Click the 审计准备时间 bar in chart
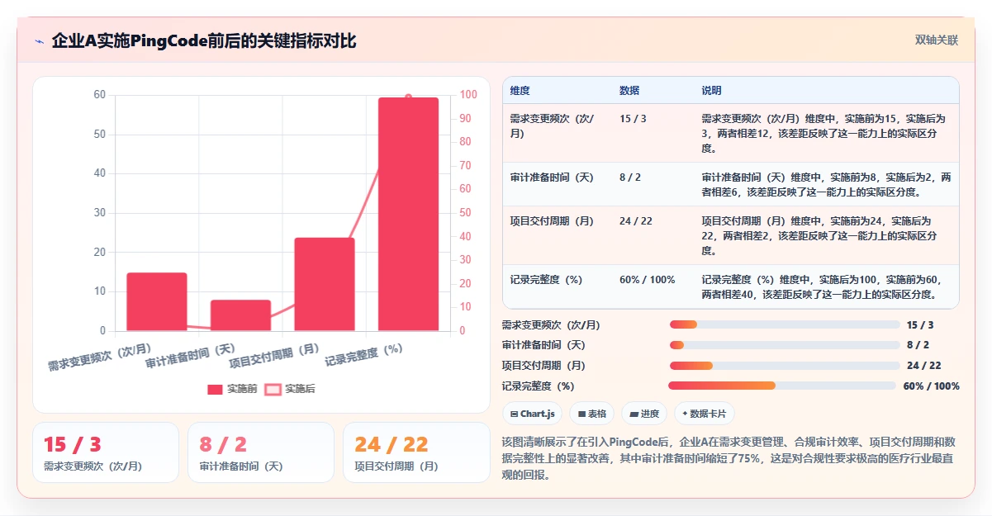 coord(240,315)
